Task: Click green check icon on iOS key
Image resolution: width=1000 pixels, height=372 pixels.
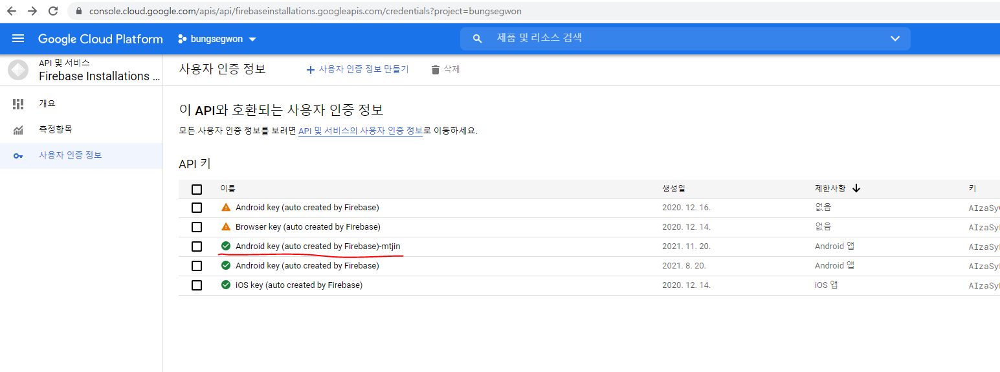Action: pos(226,285)
